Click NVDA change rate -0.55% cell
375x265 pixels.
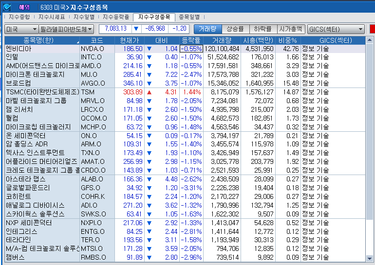pos(191,49)
